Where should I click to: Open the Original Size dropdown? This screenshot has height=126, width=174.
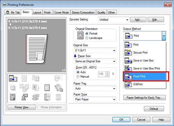point(95,50)
